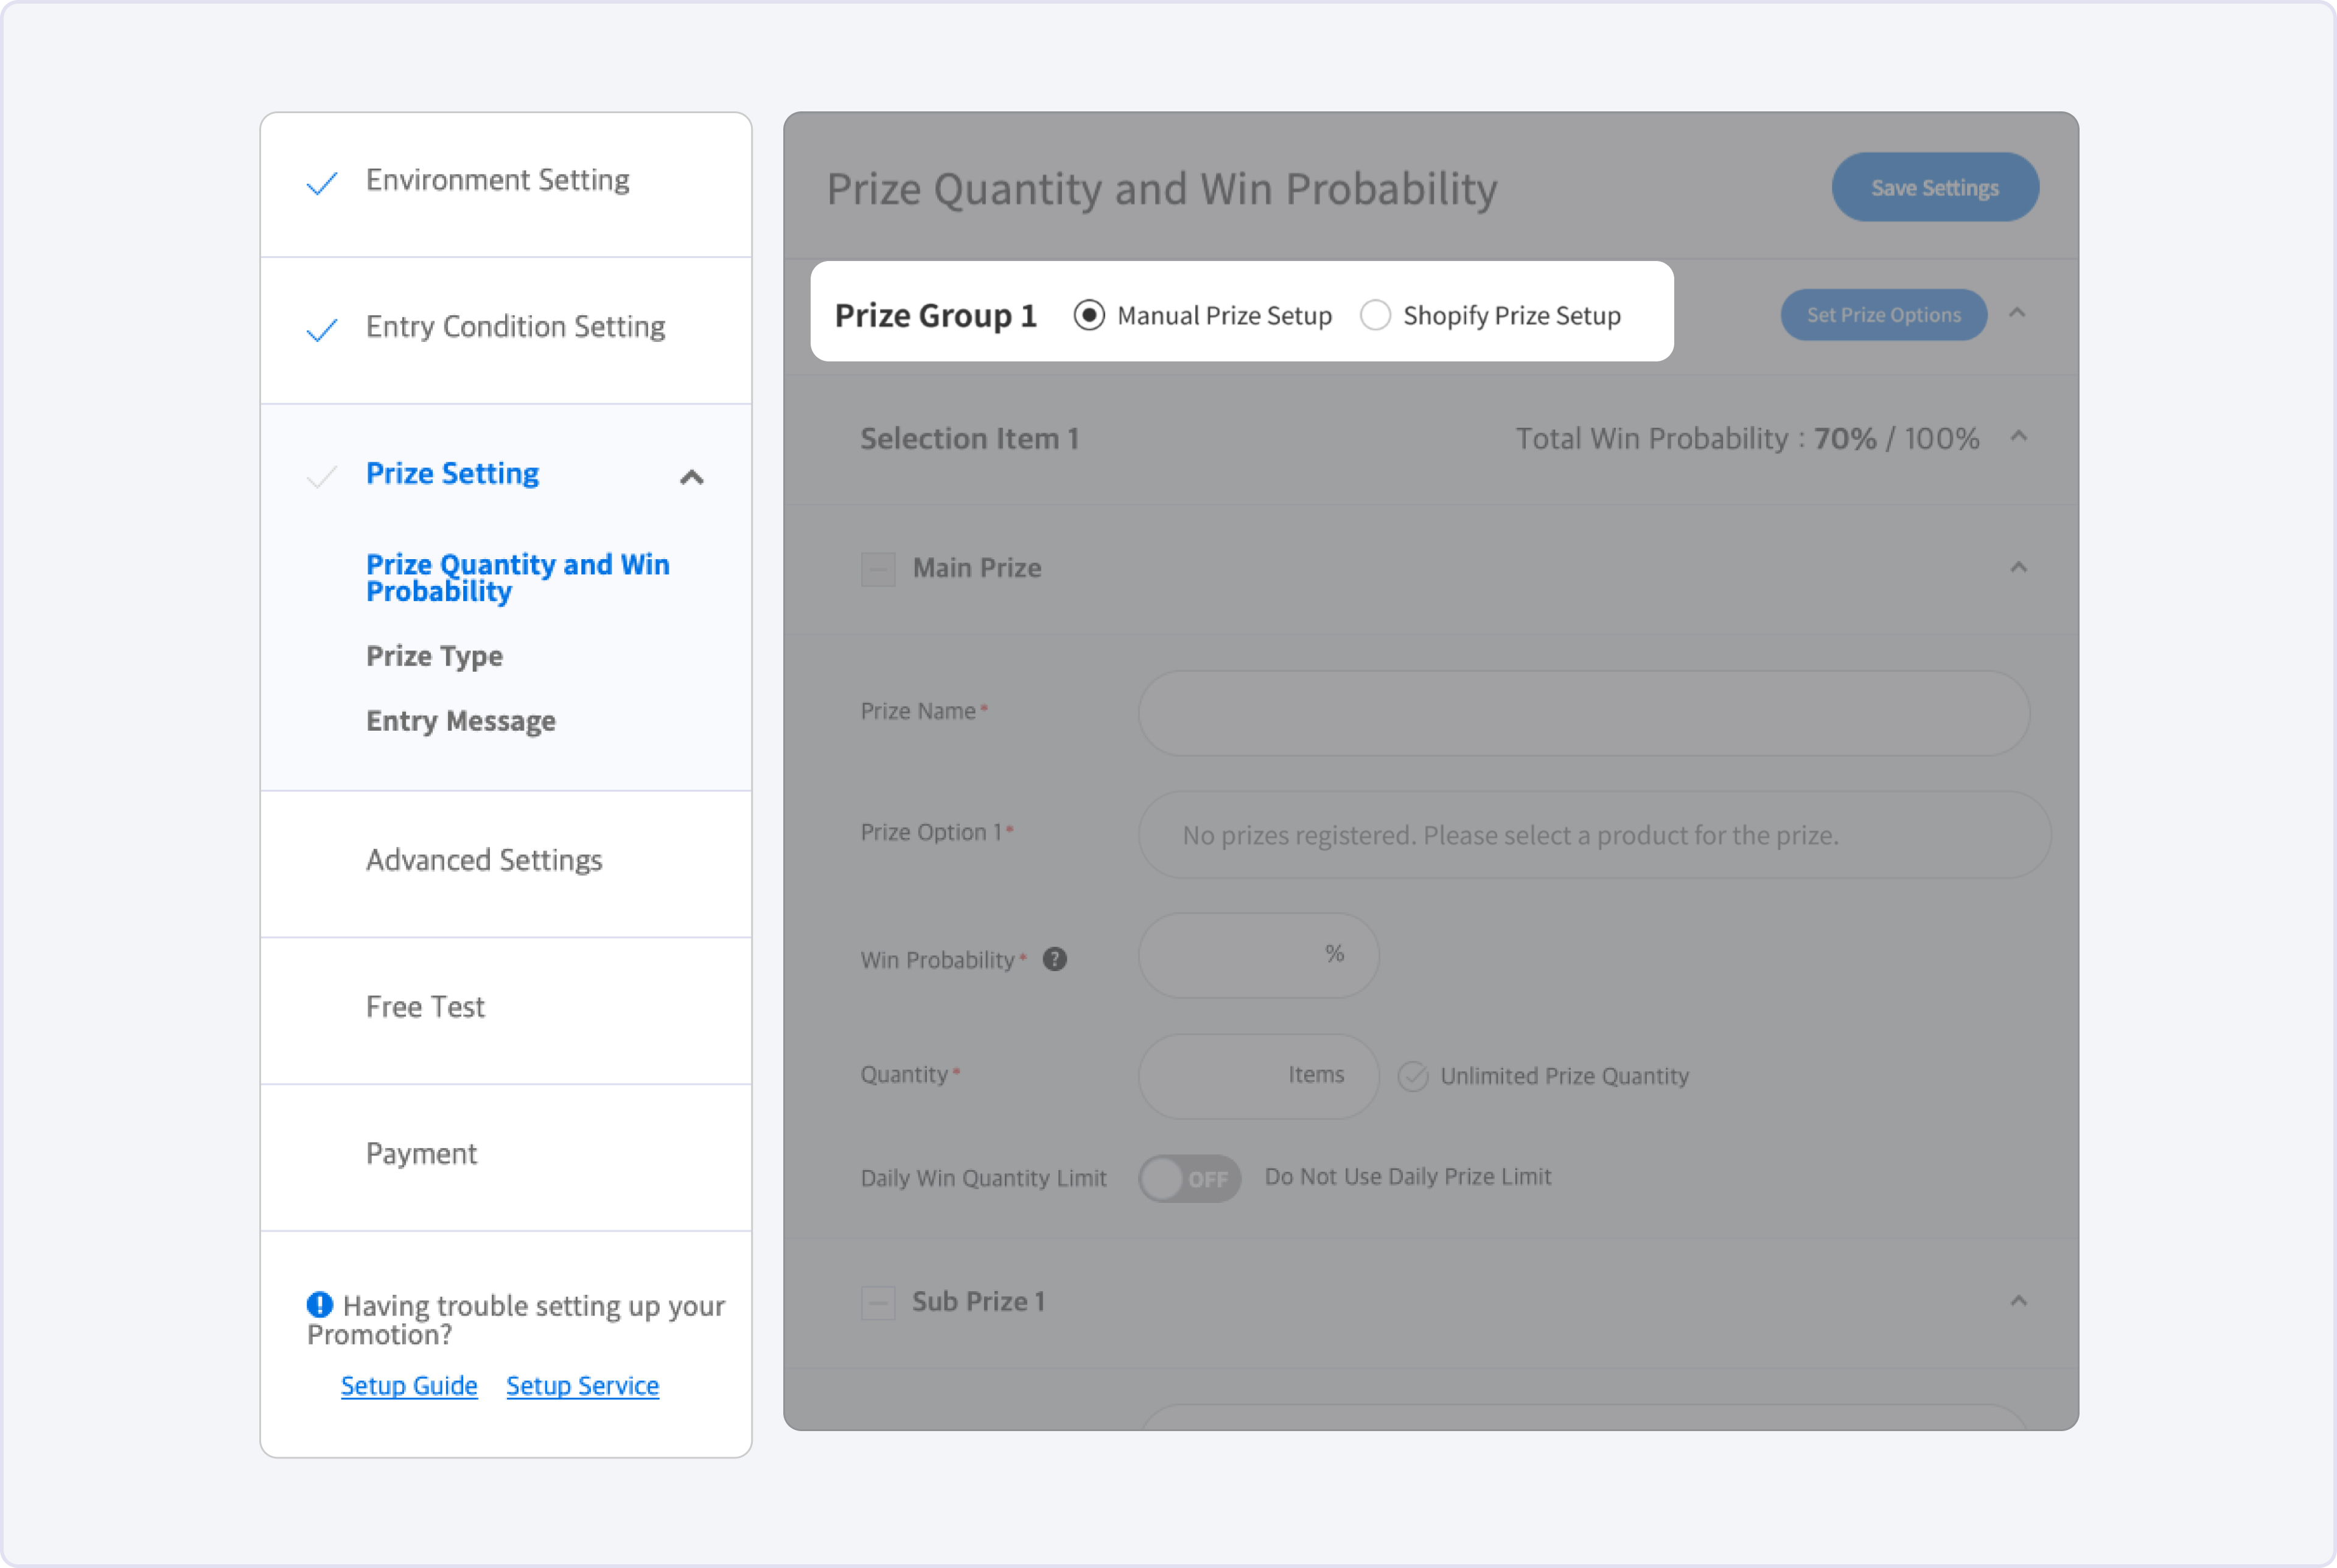The width and height of the screenshot is (2337, 1568).
Task: Check the Unlimited Prize Quantity checkbox
Action: (1412, 1076)
